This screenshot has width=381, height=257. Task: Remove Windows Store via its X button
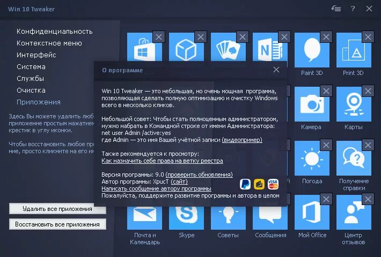(x=159, y=37)
